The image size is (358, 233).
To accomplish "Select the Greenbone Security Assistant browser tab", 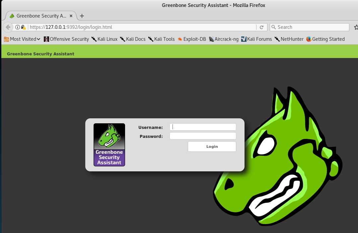I will 41,16.
